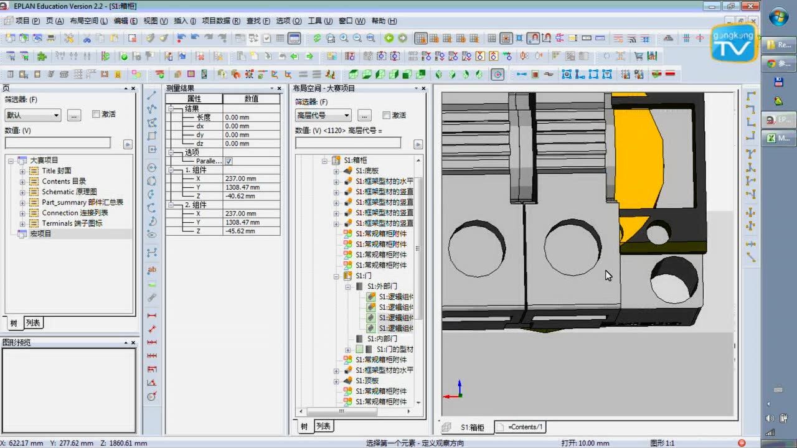Click the green isometric view cube icon
The width and height of the screenshot is (797, 448).
pyautogui.click(x=438, y=74)
